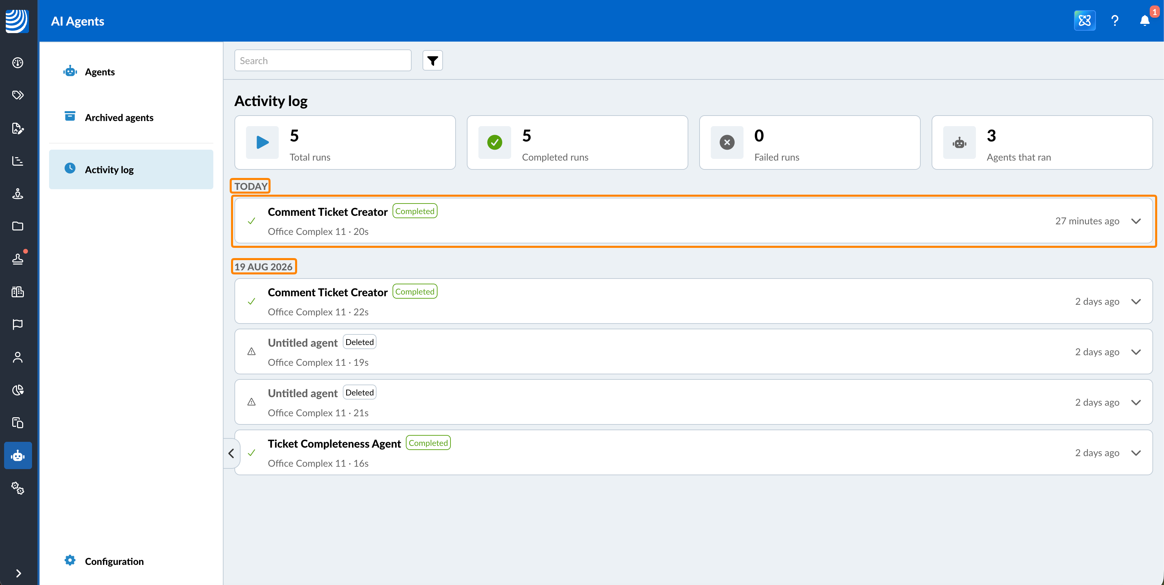The height and width of the screenshot is (585, 1164).
Task: Click the green check icon on Completed runs
Action: 494,142
